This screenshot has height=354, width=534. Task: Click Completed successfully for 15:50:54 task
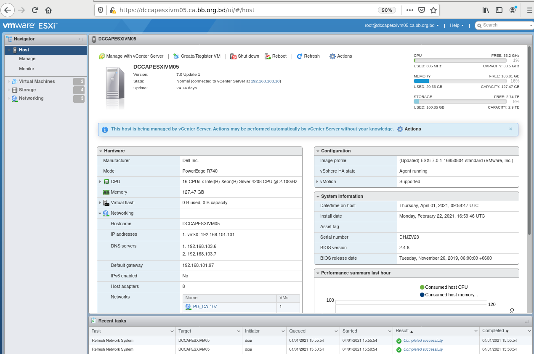pyautogui.click(x=423, y=350)
